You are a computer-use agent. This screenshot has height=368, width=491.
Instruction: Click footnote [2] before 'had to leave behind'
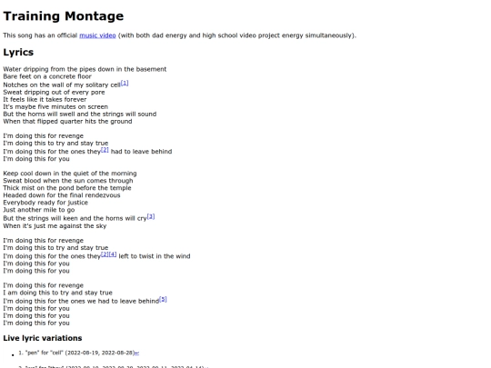click(x=105, y=150)
